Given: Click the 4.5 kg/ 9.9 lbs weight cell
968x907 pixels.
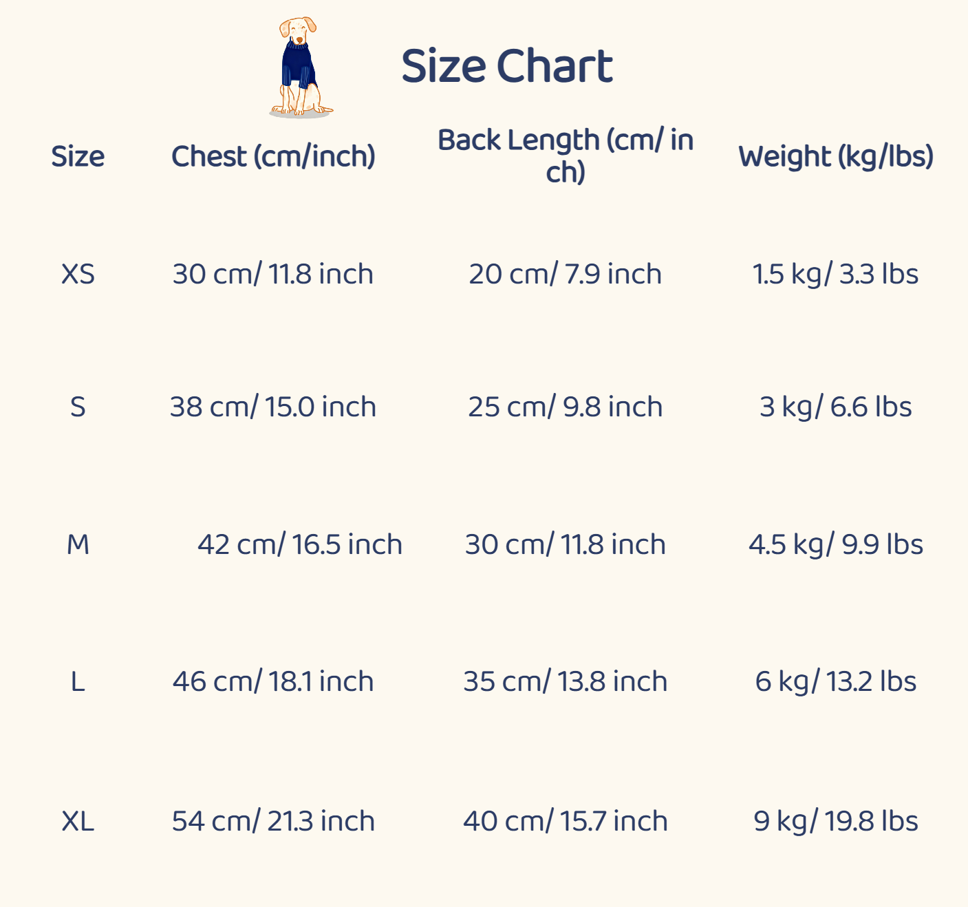Looking at the screenshot, I should click(x=835, y=544).
